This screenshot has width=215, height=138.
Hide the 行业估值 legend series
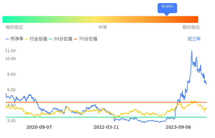coord(36,39)
